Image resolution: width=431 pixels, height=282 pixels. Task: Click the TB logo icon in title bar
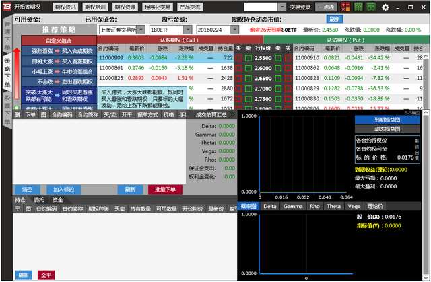click(x=7, y=7)
